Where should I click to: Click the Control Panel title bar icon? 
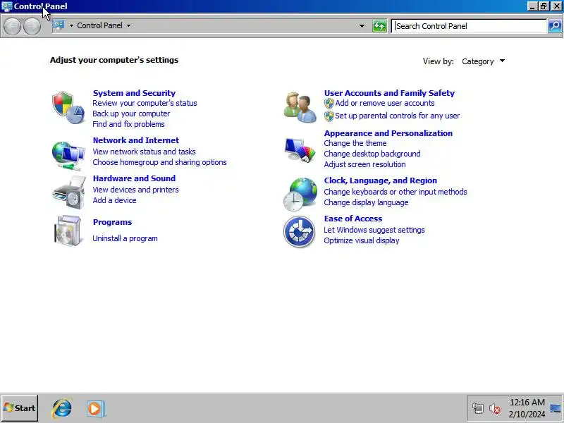click(x=6, y=6)
